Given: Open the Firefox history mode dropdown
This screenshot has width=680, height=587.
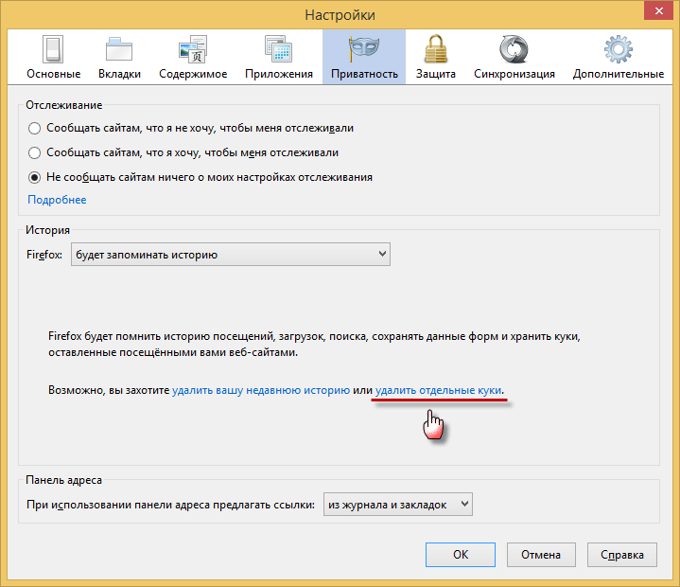Looking at the screenshot, I should [230, 255].
